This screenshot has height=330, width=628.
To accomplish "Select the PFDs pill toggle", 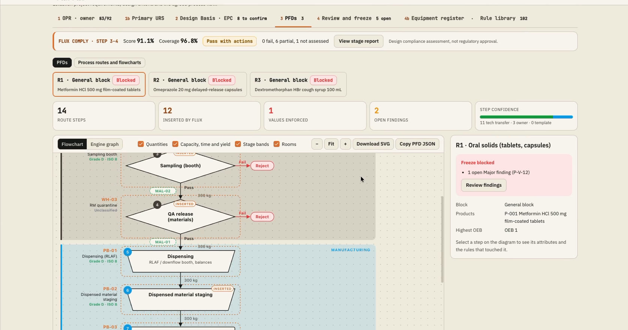I will tap(62, 63).
